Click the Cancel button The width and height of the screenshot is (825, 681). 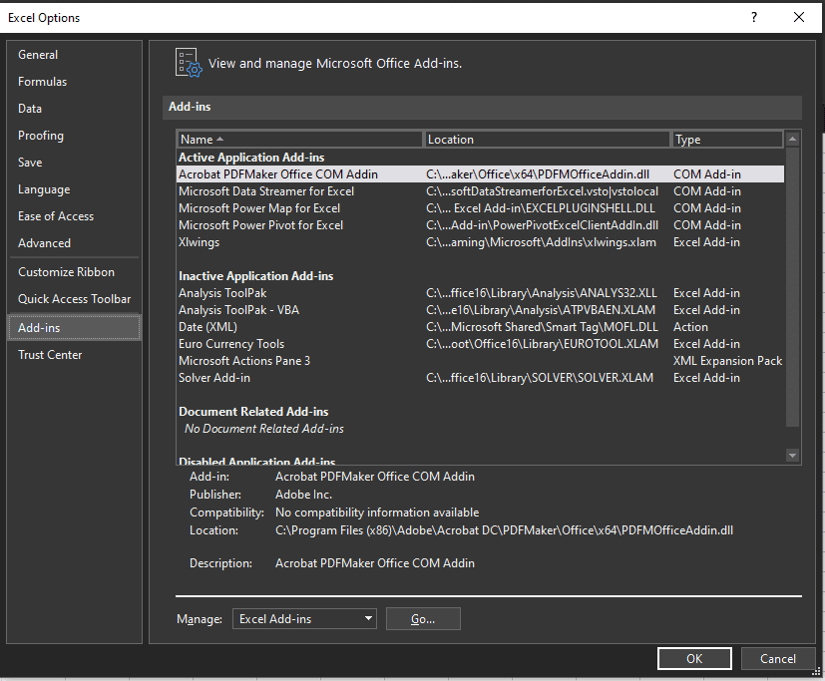coord(778,658)
